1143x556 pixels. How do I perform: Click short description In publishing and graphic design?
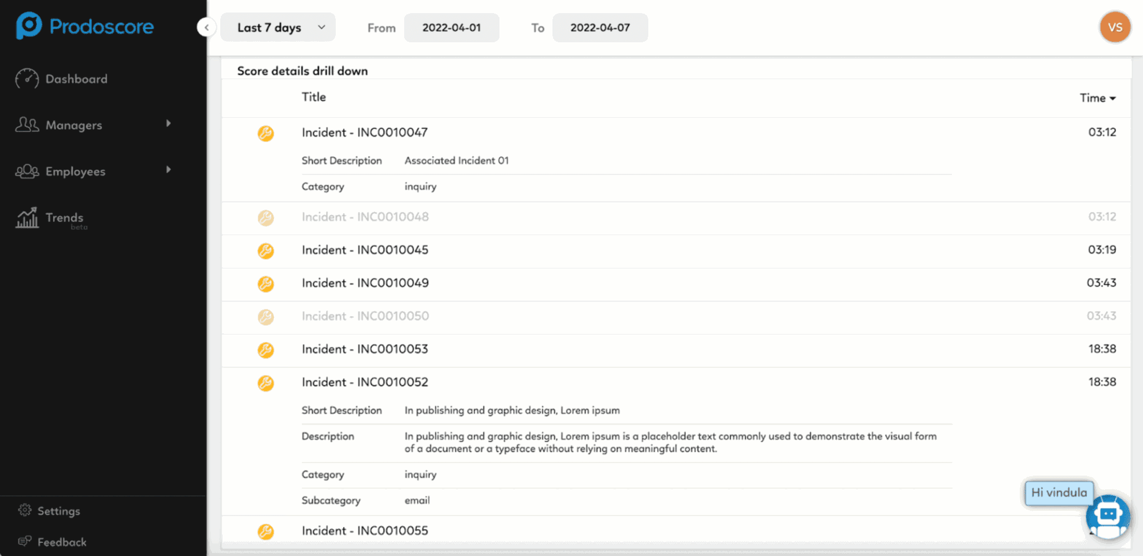pyautogui.click(x=512, y=410)
